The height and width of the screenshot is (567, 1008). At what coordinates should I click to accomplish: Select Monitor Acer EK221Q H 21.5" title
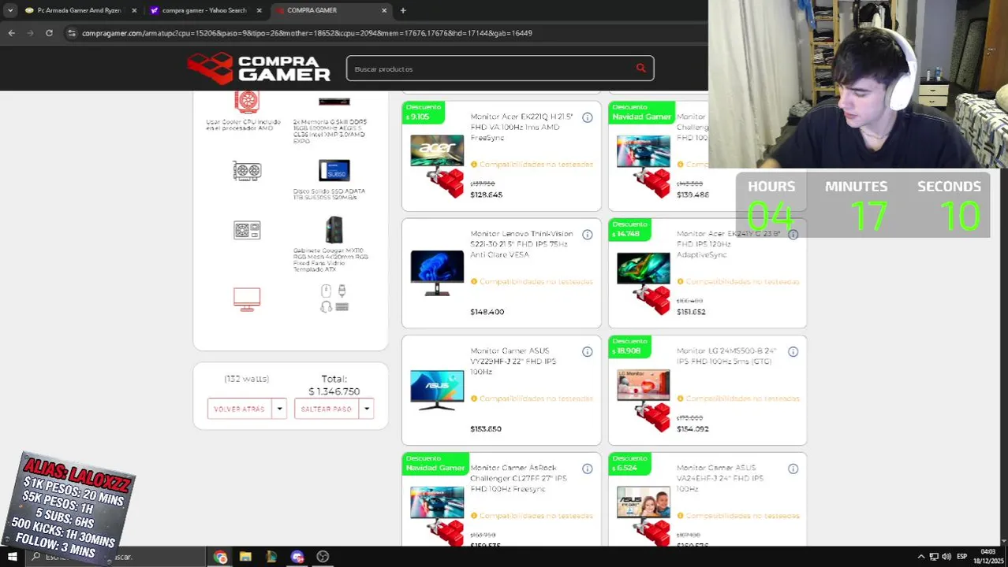[522, 127]
